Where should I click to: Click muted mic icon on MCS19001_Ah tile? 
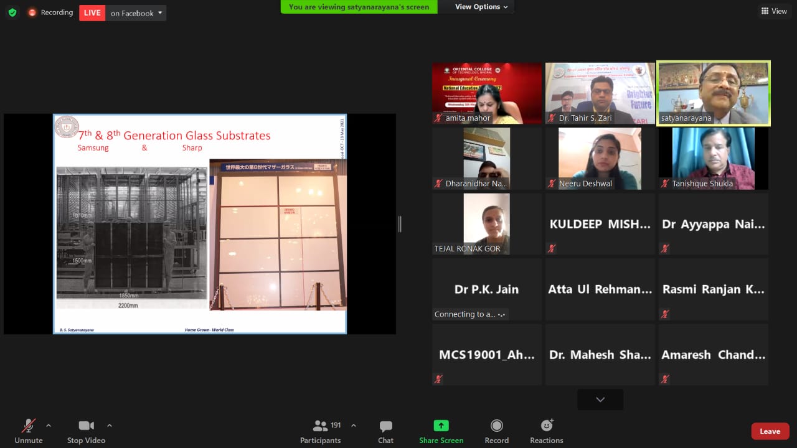439,379
